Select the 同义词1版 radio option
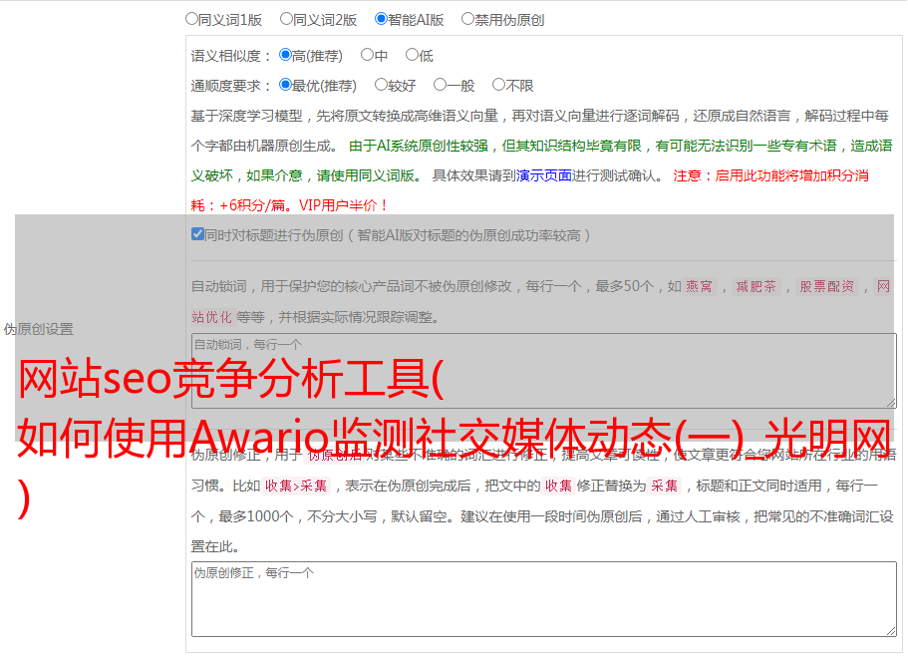The width and height of the screenshot is (908, 656). coord(191,19)
